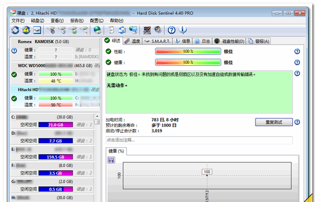This screenshot has height=202, width=316.
Task: Switch to the 磁盘性能(D) tab
Action: pos(229,42)
